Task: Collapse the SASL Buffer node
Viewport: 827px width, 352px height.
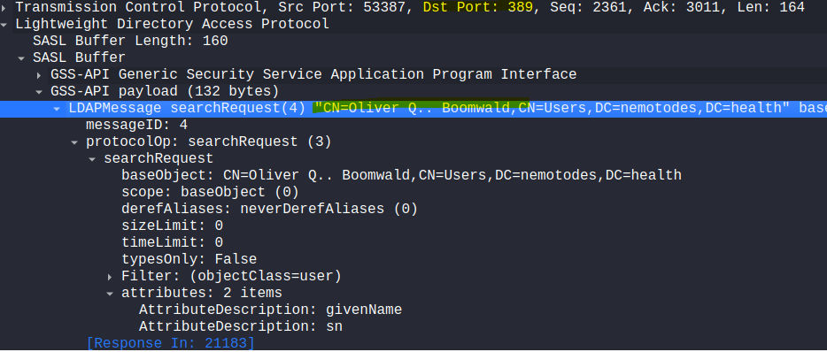Action: point(21,58)
